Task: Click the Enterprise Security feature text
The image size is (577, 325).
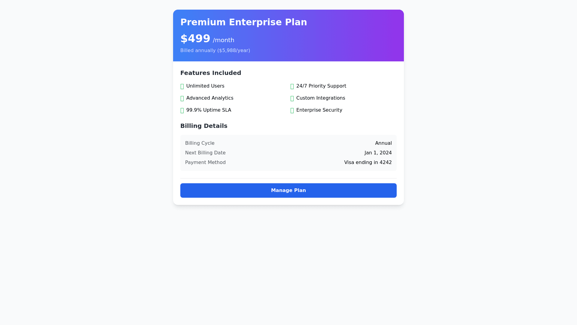Action: [319, 110]
